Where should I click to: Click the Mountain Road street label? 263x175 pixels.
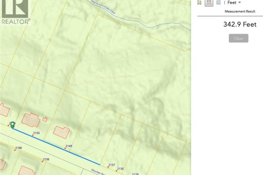[98, 172]
